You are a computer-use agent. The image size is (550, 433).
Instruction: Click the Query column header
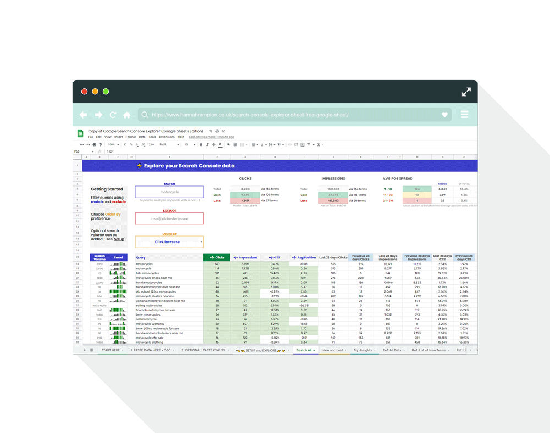tap(169, 257)
